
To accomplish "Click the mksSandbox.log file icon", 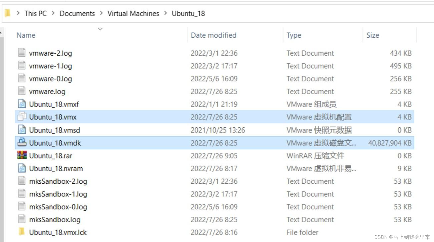I will click(x=22, y=219).
